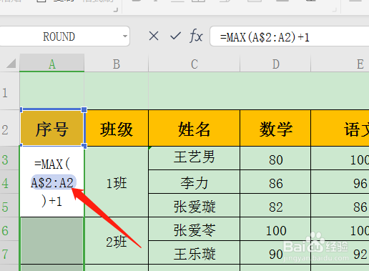Select row 5 header
The image size is (369, 271).
coord(9,205)
